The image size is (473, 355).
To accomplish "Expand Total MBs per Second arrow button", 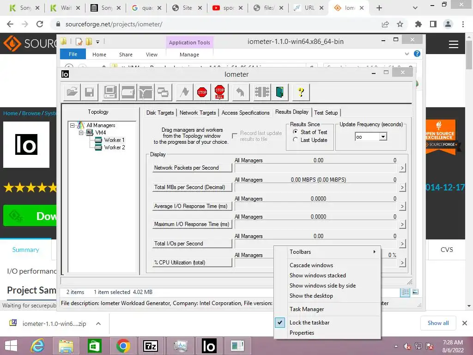I will [402, 188].
